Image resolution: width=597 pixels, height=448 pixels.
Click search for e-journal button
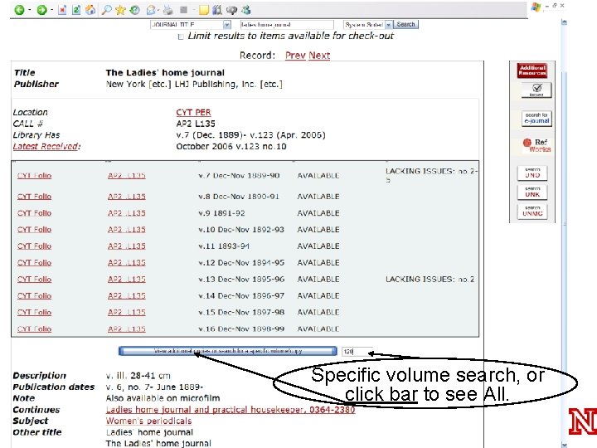pos(536,118)
